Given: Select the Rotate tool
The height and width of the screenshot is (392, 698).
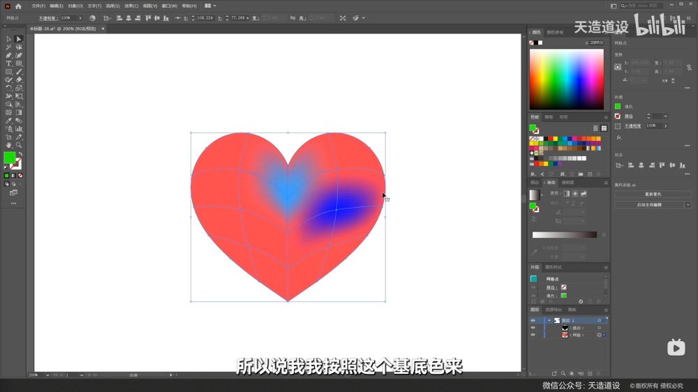Looking at the screenshot, I should click(x=8, y=88).
